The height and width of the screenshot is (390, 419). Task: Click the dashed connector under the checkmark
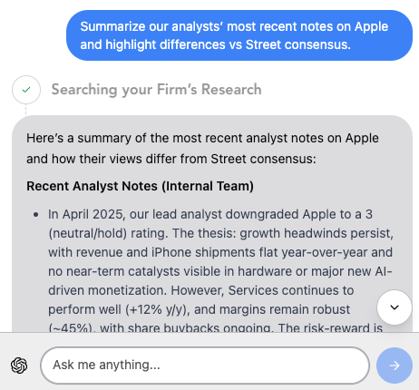[x=25, y=110]
